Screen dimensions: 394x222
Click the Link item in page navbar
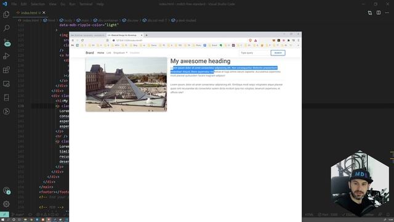tap(108, 53)
